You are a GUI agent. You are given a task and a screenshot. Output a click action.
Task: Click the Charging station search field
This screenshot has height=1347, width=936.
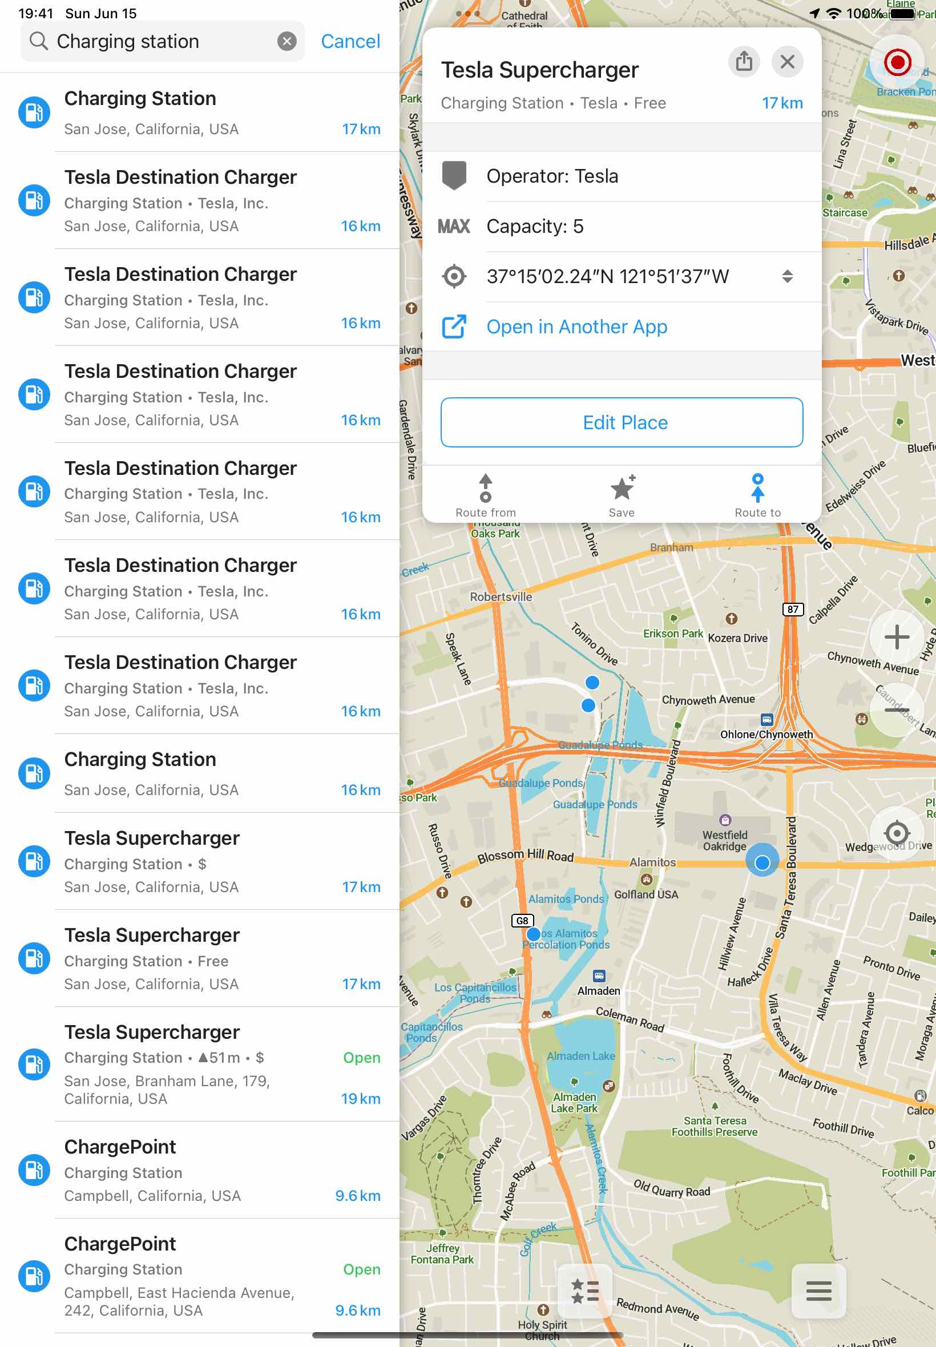coord(158,41)
